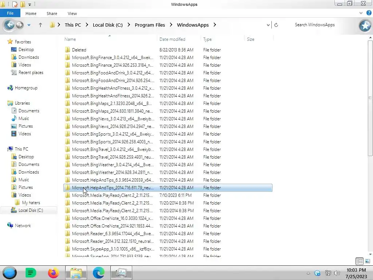373x280 pixels.
Task: Switch to the Share ribbon tab
Action: tap(52, 13)
